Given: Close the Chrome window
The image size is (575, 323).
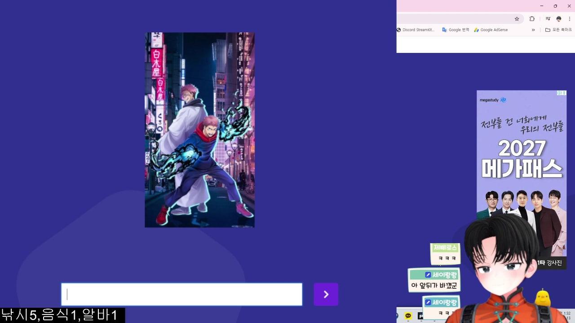Looking at the screenshot, I should [569, 6].
